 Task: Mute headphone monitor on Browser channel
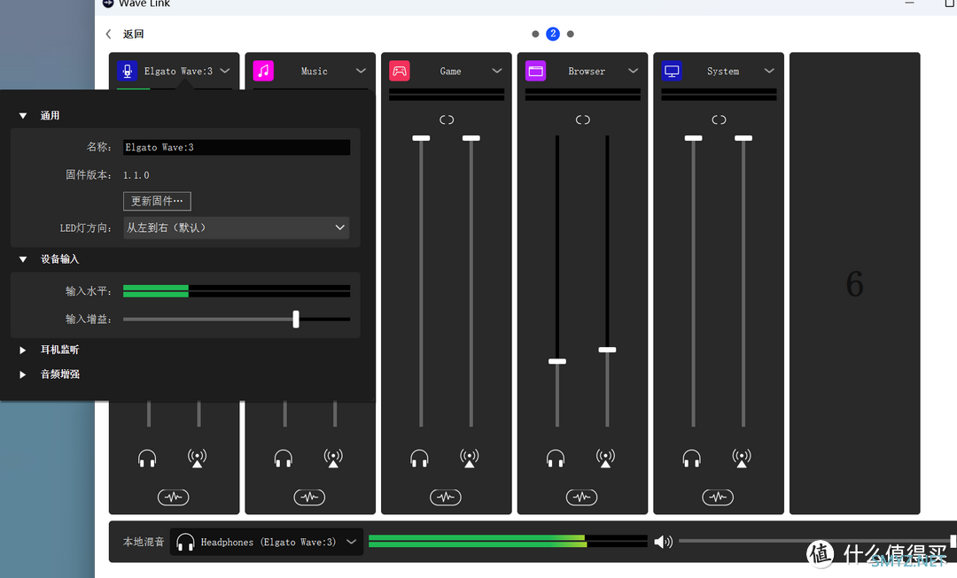tap(556, 459)
